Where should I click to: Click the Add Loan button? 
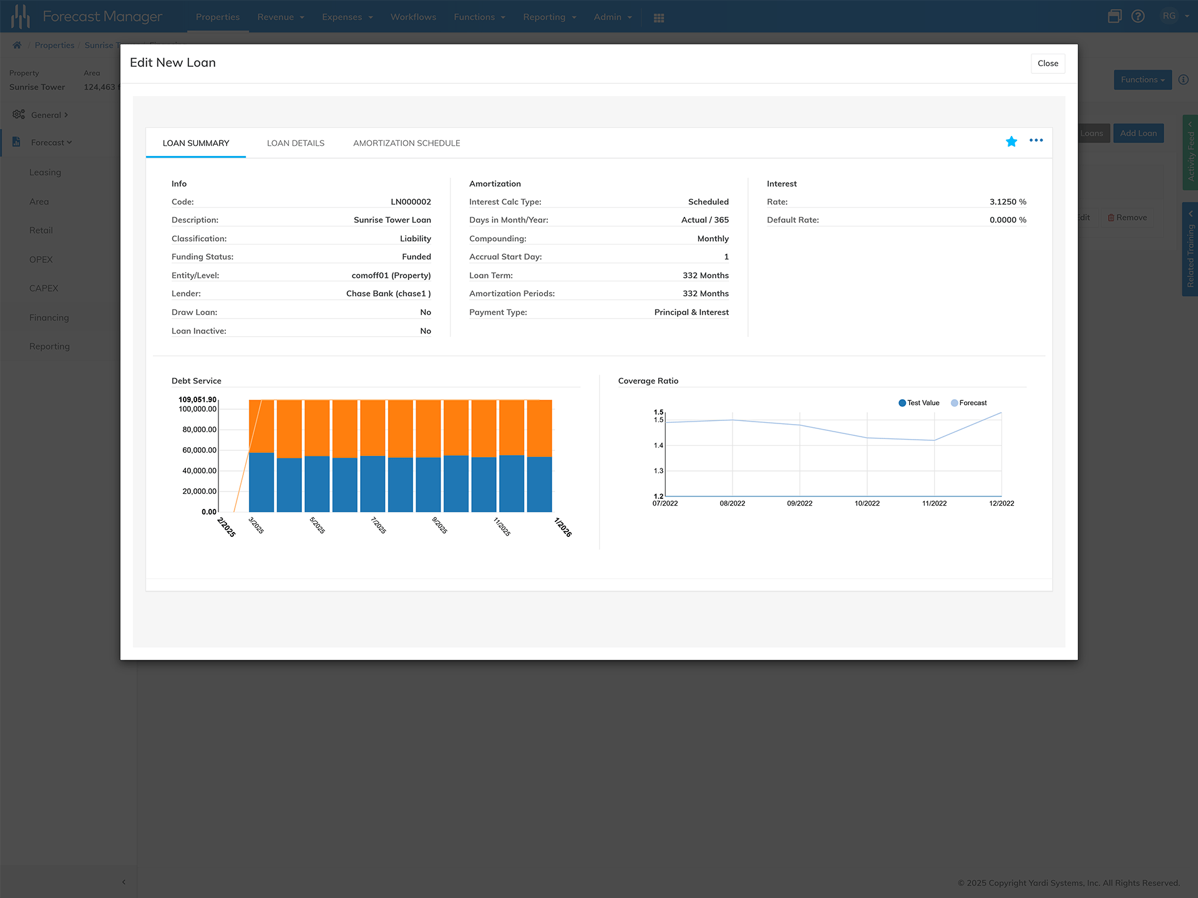click(1138, 133)
